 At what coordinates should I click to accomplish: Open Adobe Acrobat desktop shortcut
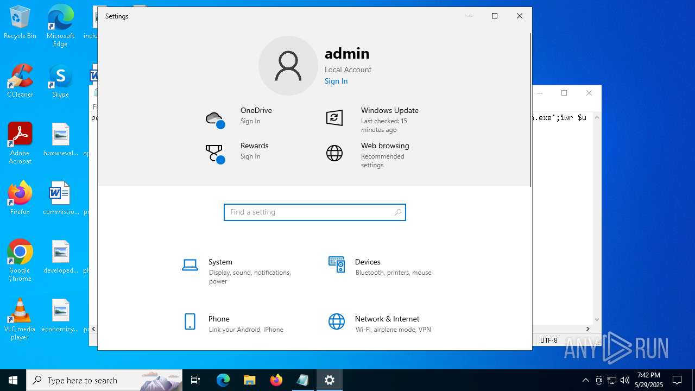(20, 143)
